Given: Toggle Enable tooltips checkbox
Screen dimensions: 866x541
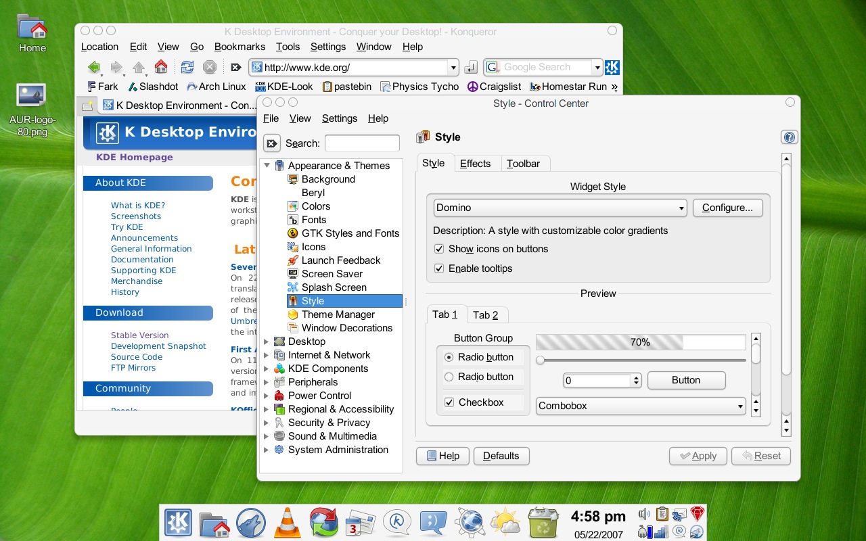Looking at the screenshot, I should click(439, 268).
